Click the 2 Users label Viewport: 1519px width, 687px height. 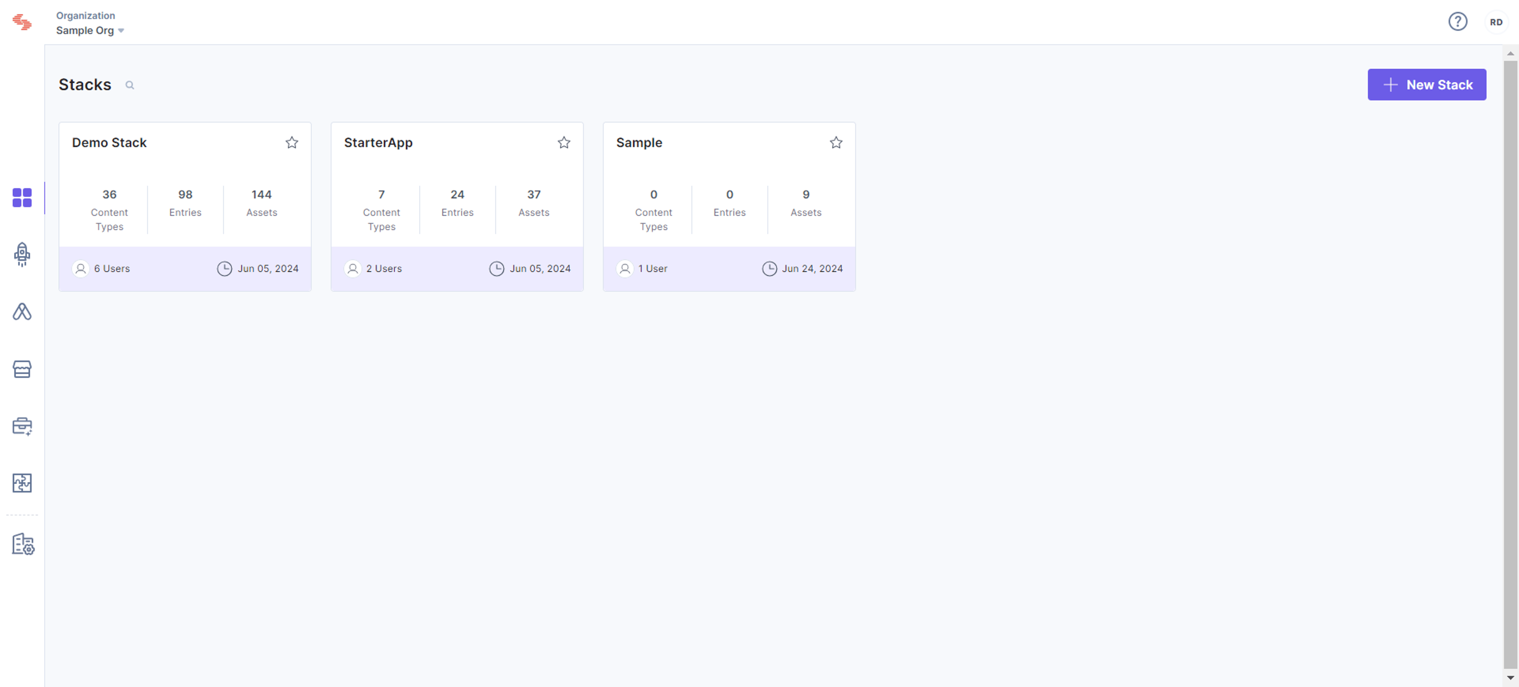pyautogui.click(x=384, y=269)
